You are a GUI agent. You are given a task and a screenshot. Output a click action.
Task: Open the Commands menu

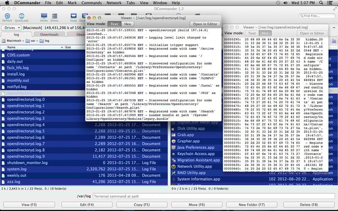(x=92, y=3)
